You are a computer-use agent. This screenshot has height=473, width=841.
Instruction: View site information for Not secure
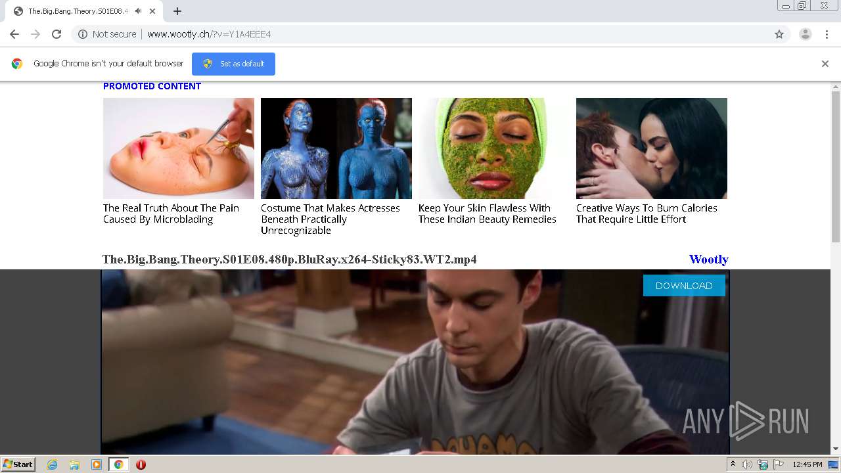tap(107, 34)
